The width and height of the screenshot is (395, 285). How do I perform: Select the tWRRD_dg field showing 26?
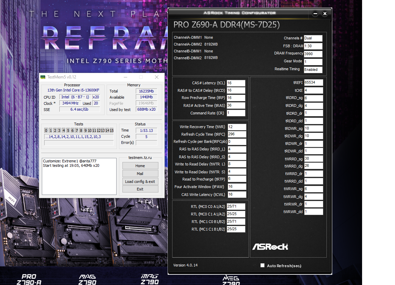pos(313,166)
